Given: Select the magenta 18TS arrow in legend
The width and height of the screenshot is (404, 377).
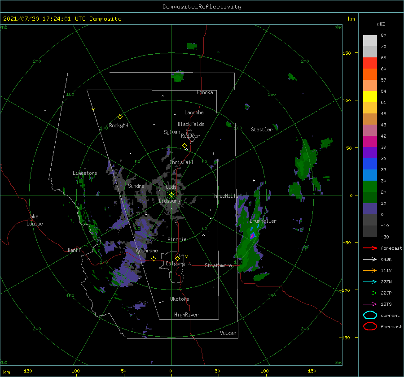Looking at the screenshot, I should (370, 304).
